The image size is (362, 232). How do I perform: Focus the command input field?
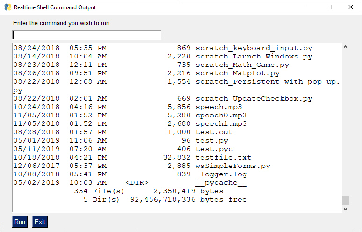point(87,35)
